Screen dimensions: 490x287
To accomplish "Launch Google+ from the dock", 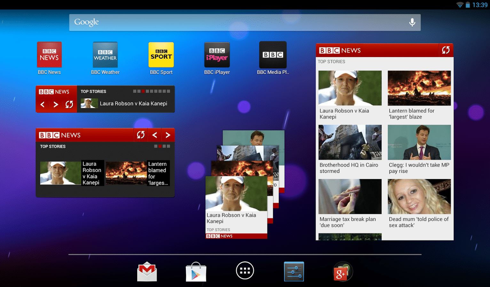I will click(342, 271).
